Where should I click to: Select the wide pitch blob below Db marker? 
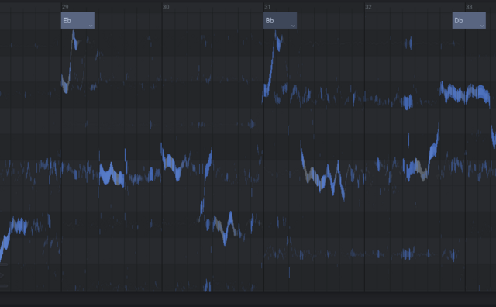(x=464, y=94)
